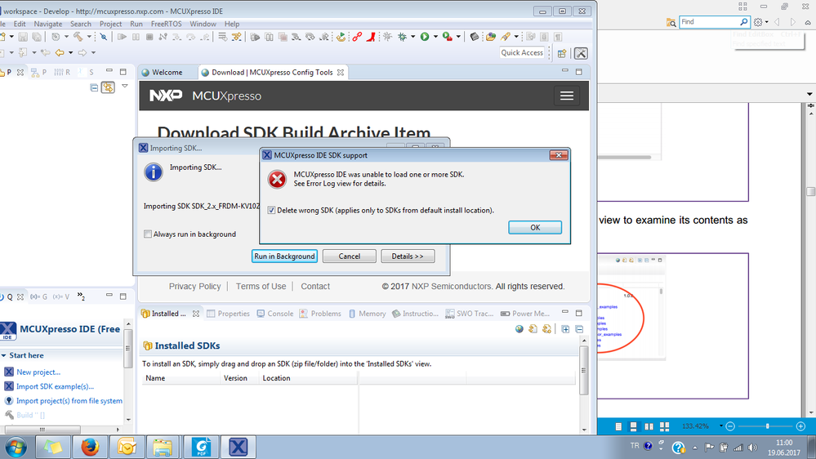Switch to the Memory tab
Image resolution: width=816 pixels, height=459 pixels.
click(367, 314)
